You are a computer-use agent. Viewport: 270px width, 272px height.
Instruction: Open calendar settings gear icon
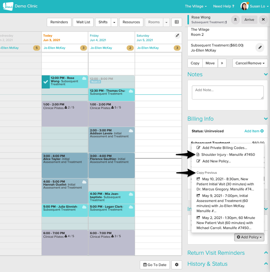coord(176,265)
